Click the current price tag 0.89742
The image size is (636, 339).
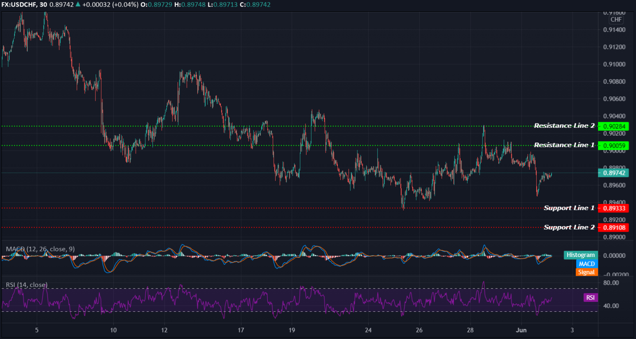pyautogui.click(x=613, y=173)
